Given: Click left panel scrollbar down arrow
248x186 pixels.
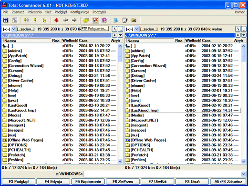Looking at the screenshot, I should coord(120,161).
